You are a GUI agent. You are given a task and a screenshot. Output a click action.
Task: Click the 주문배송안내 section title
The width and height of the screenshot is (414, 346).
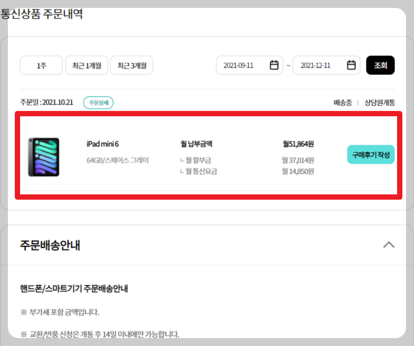pyautogui.click(x=50, y=245)
